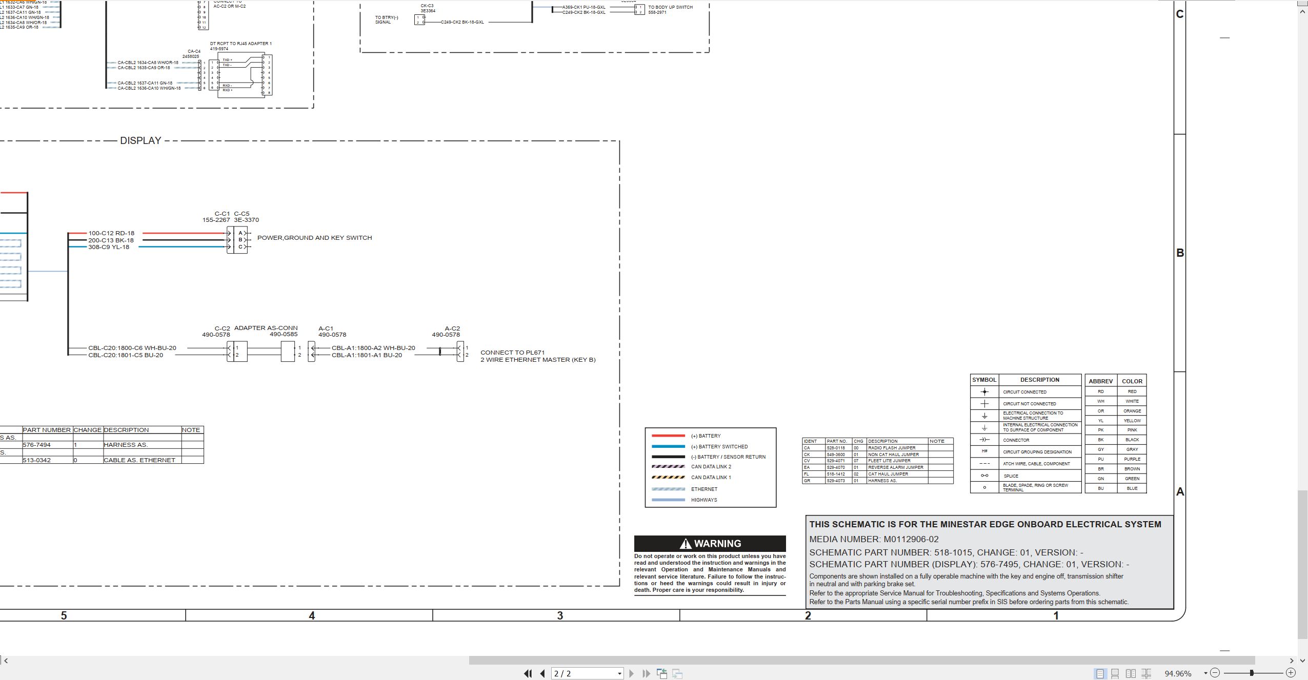The width and height of the screenshot is (1308, 680).
Task: Switch to single page view
Action: tap(1100, 673)
